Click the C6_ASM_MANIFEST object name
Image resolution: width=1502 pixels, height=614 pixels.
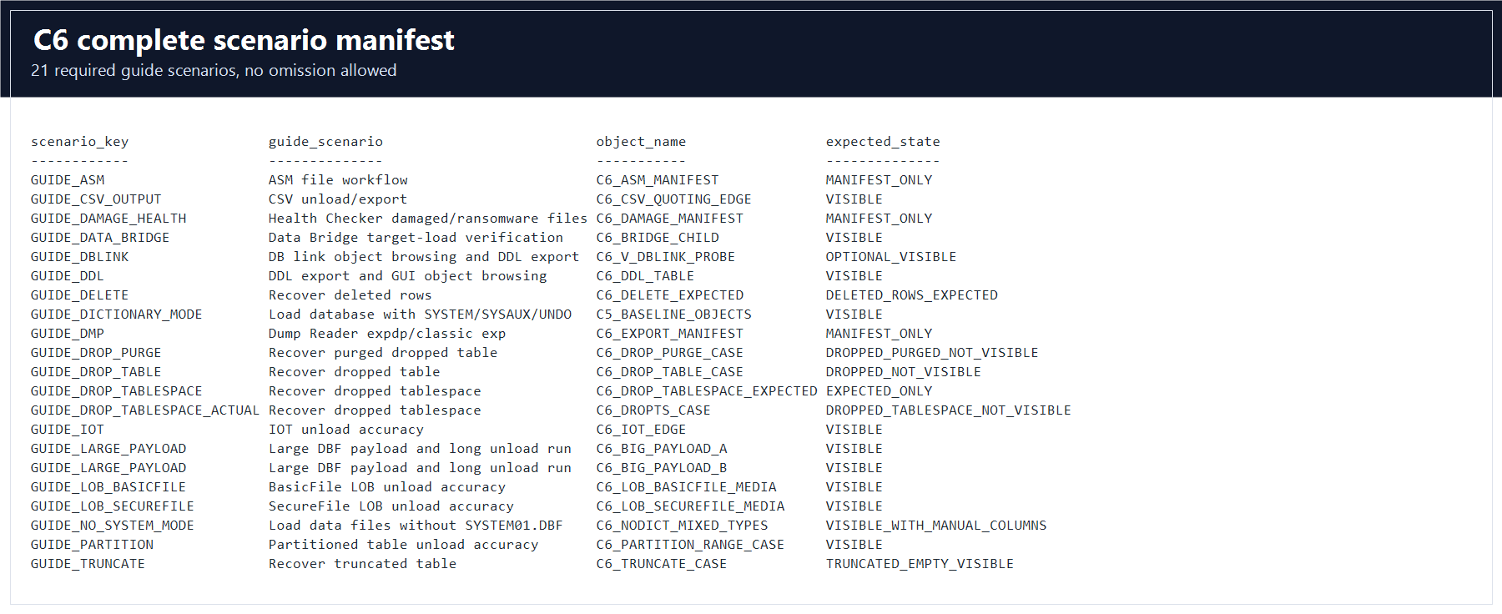click(x=658, y=180)
